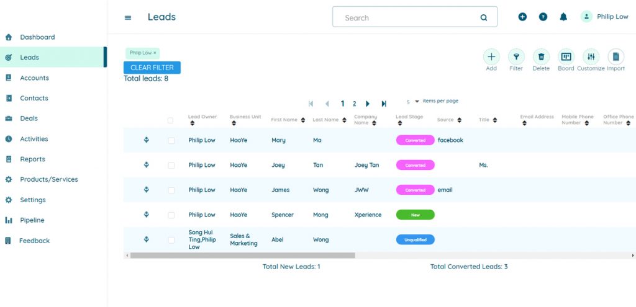Click the Add lead icon

point(491,56)
